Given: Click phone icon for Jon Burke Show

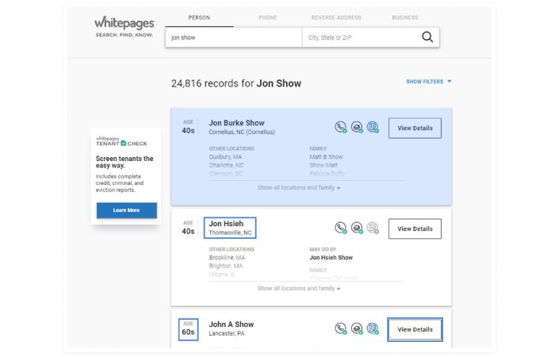Looking at the screenshot, I should point(340,127).
